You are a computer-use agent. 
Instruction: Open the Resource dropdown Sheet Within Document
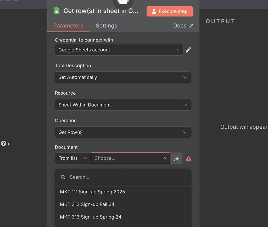123,105
